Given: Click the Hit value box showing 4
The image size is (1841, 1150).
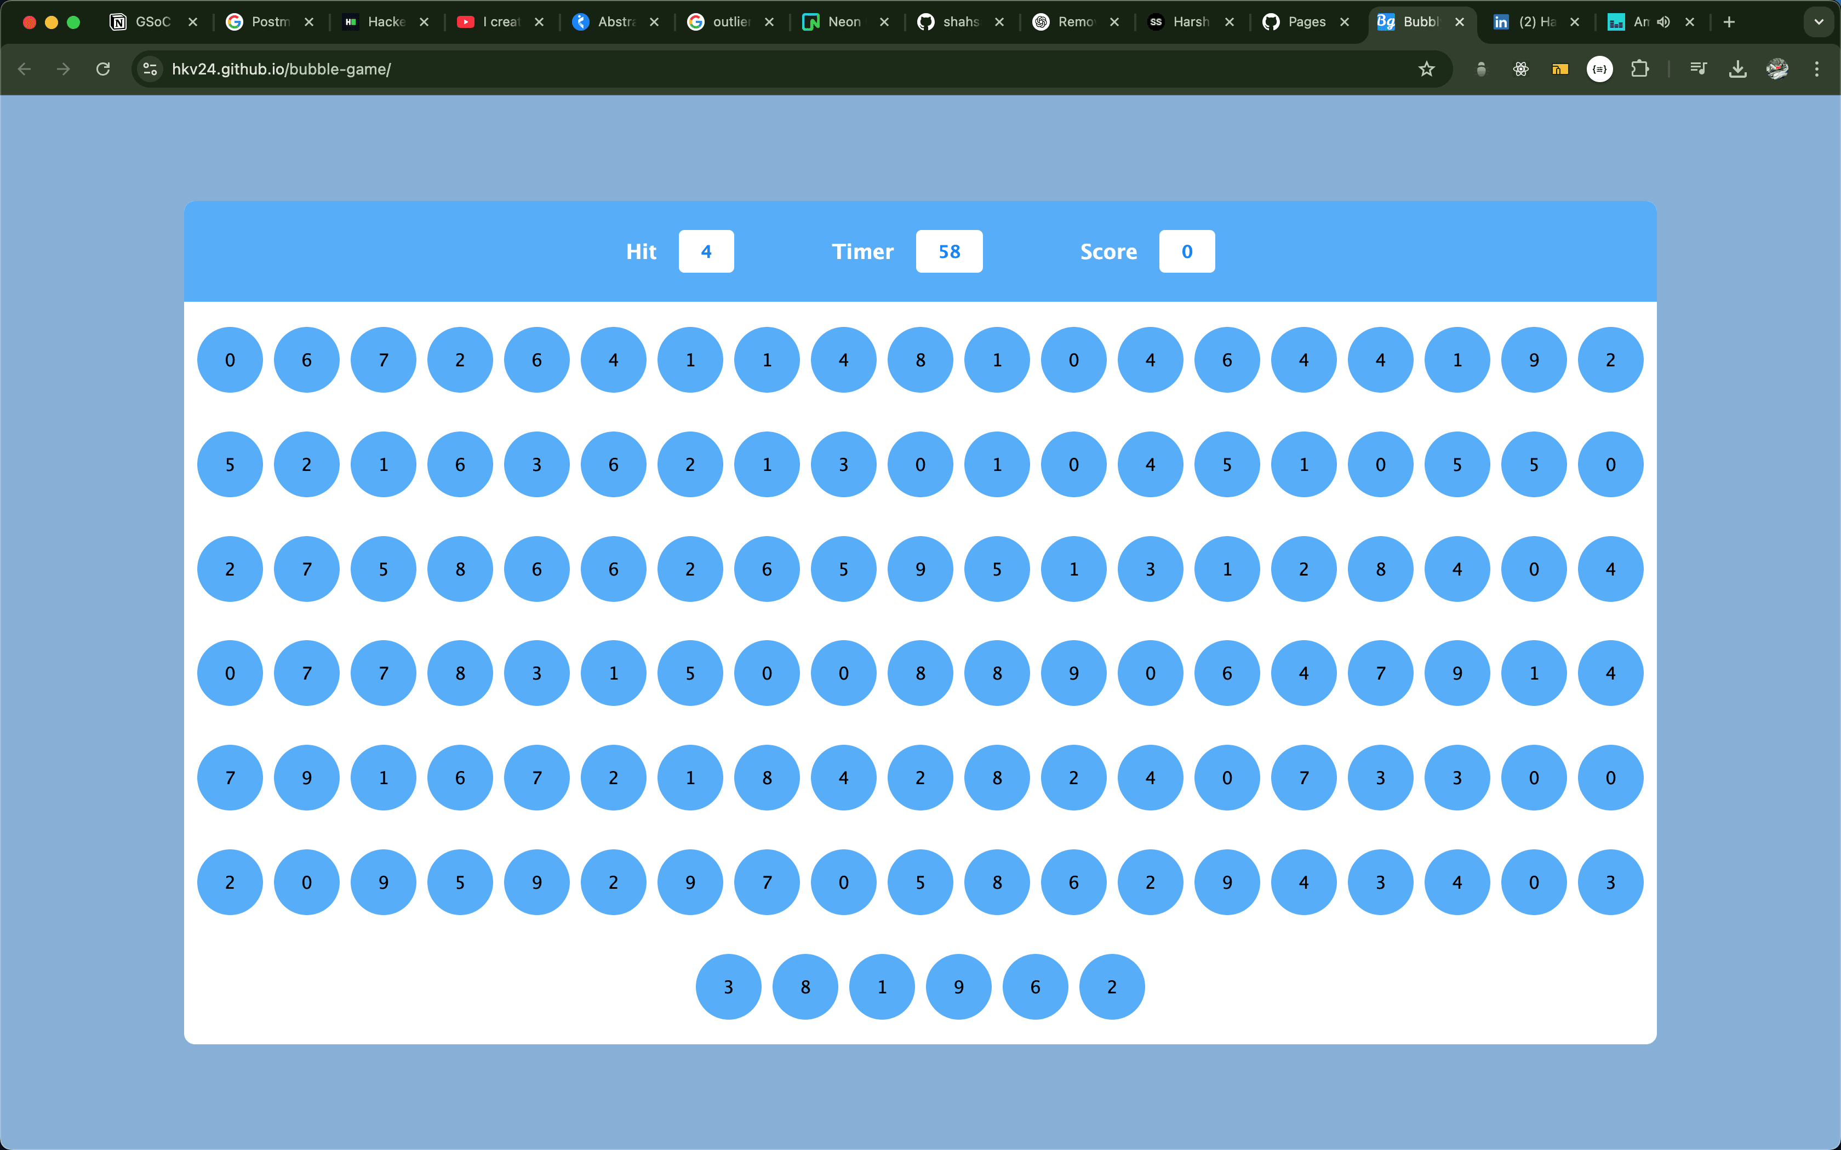Looking at the screenshot, I should [x=706, y=252].
